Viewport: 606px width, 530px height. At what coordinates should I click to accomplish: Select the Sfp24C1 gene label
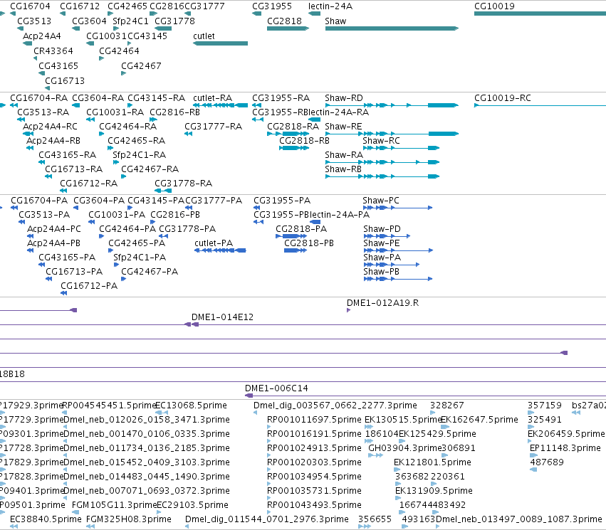(x=130, y=21)
